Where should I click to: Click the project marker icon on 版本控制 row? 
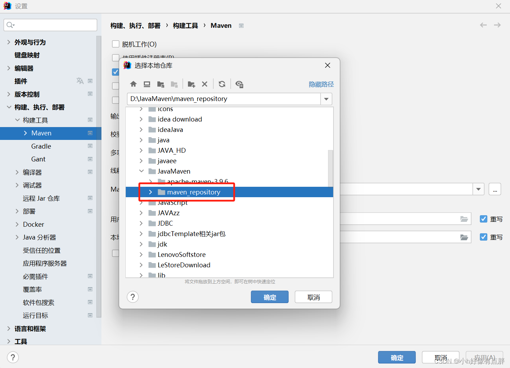(x=90, y=94)
